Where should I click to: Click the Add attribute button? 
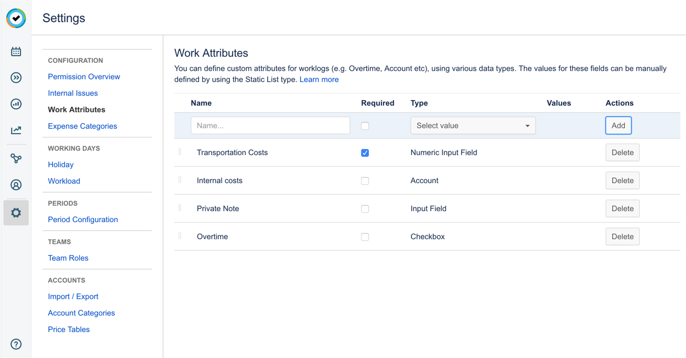tap(618, 126)
